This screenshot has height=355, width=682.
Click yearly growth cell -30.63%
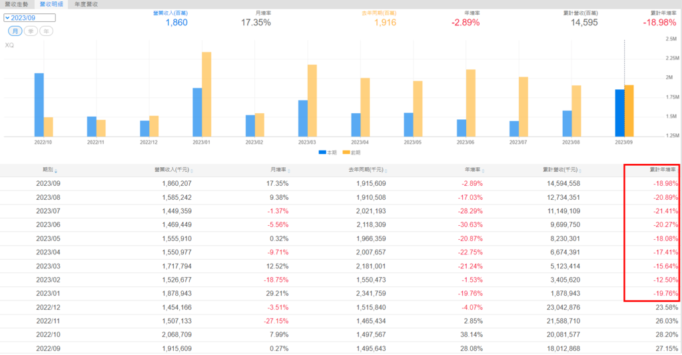[470, 225]
